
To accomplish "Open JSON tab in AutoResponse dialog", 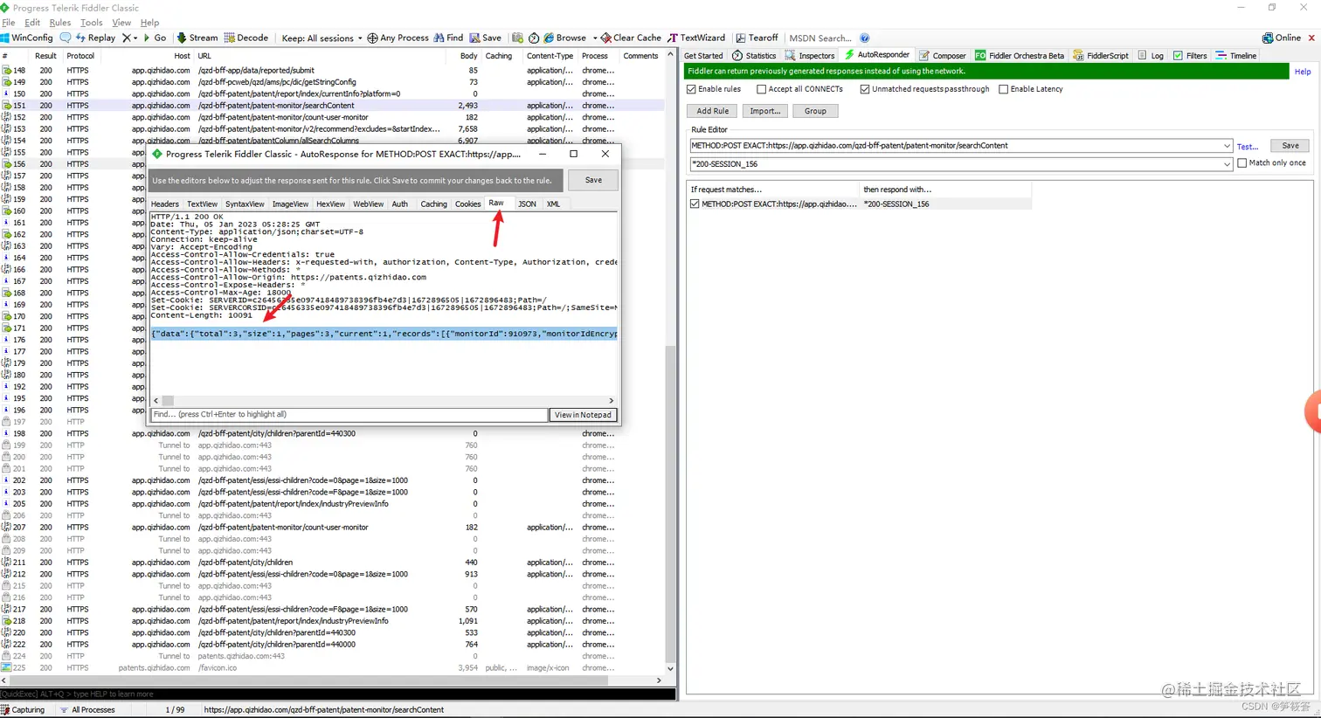I will (x=527, y=204).
